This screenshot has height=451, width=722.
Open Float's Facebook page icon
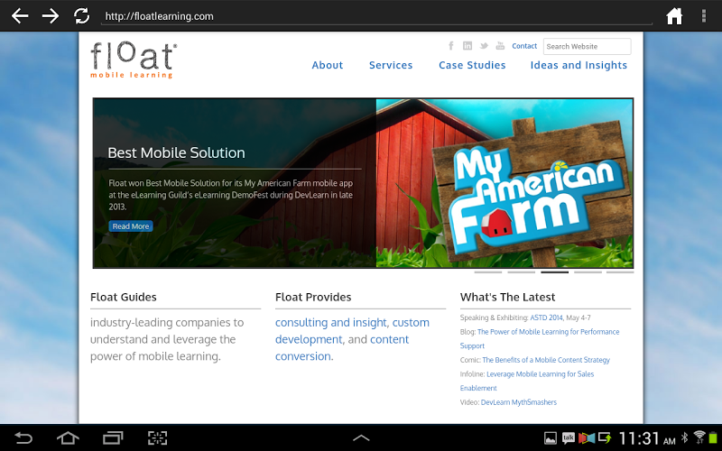click(x=451, y=46)
